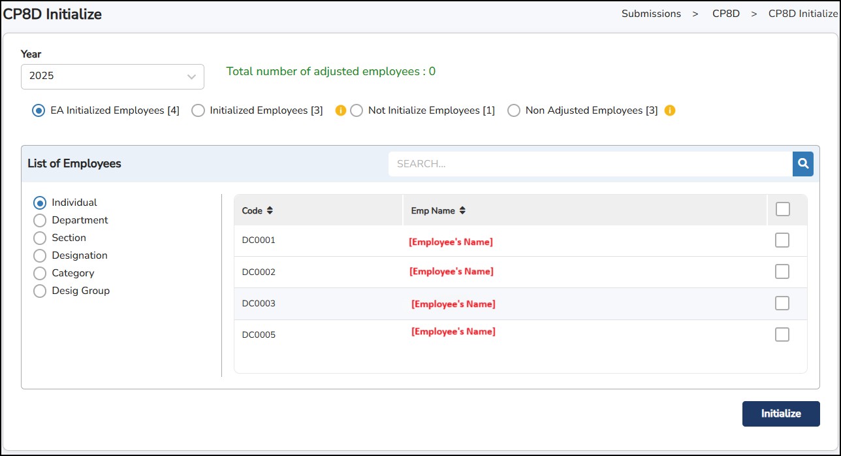Check the box for employee DC0001
Screen dimensions: 841x456
tap(782, 240)
